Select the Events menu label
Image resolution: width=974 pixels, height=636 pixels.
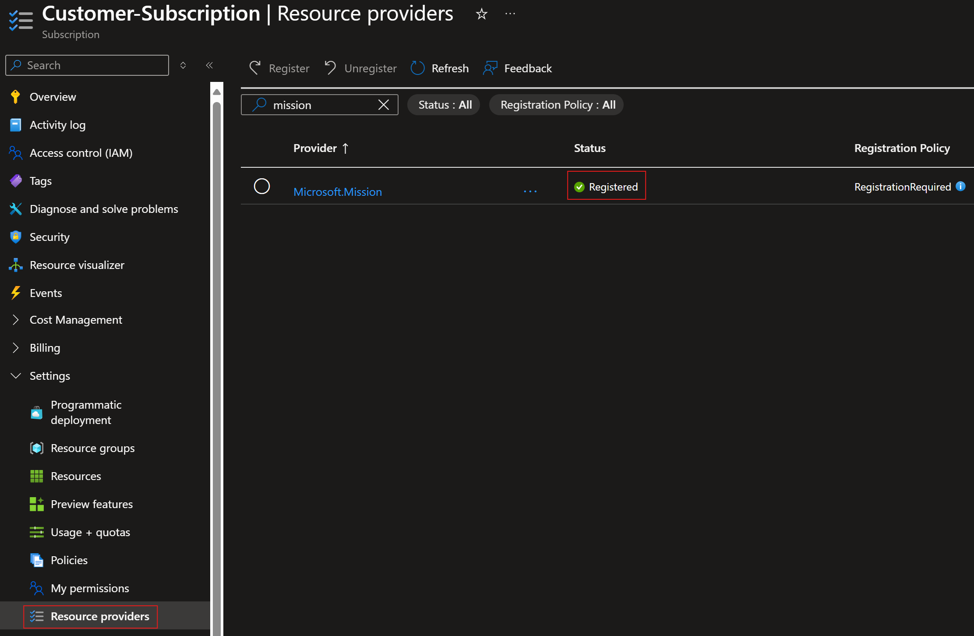[x=46, y=293]
